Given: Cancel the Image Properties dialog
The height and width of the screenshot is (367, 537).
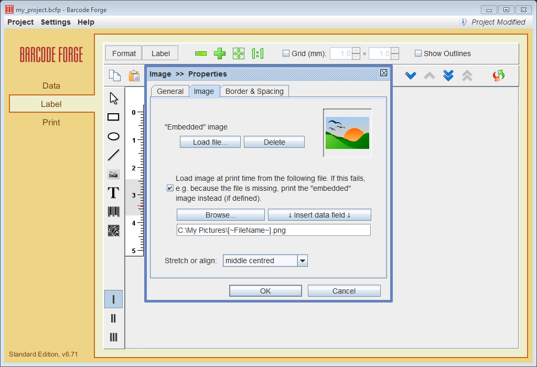Looking at the screenshot, I should tap(344, 291).
